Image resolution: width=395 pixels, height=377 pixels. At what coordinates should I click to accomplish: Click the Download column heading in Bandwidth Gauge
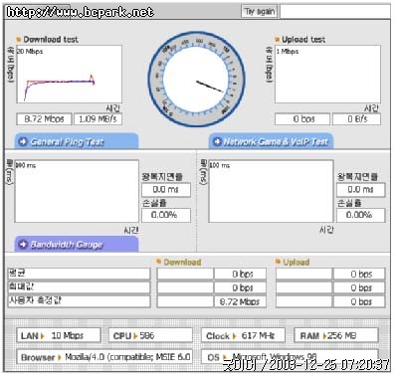[182, 262]
